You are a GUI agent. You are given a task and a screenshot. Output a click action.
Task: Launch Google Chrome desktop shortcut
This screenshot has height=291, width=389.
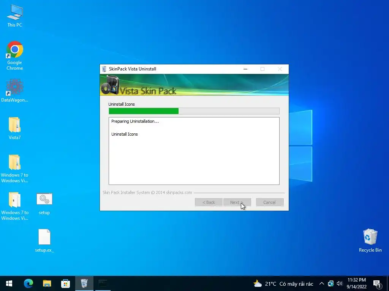tap(15, 56)
